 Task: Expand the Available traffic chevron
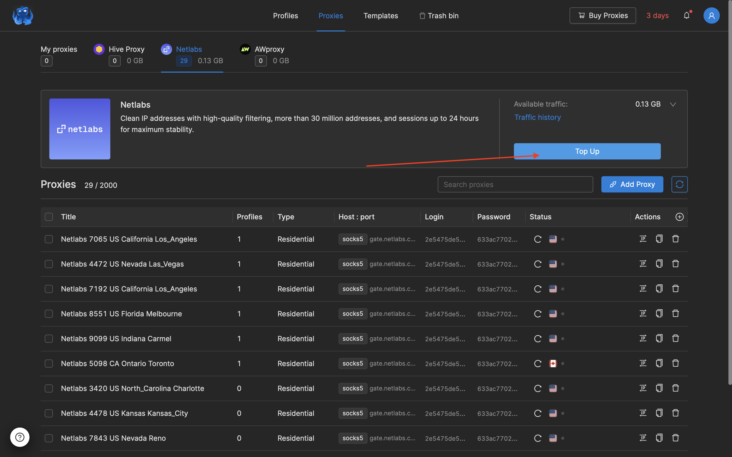point(673,105)
